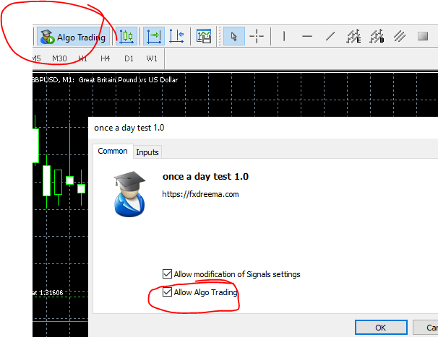The height and width of the screenshot is (337, 438).
Task: Open the https://fxdreema.com link
Action: pyautogui.click(x=200, y=194)
